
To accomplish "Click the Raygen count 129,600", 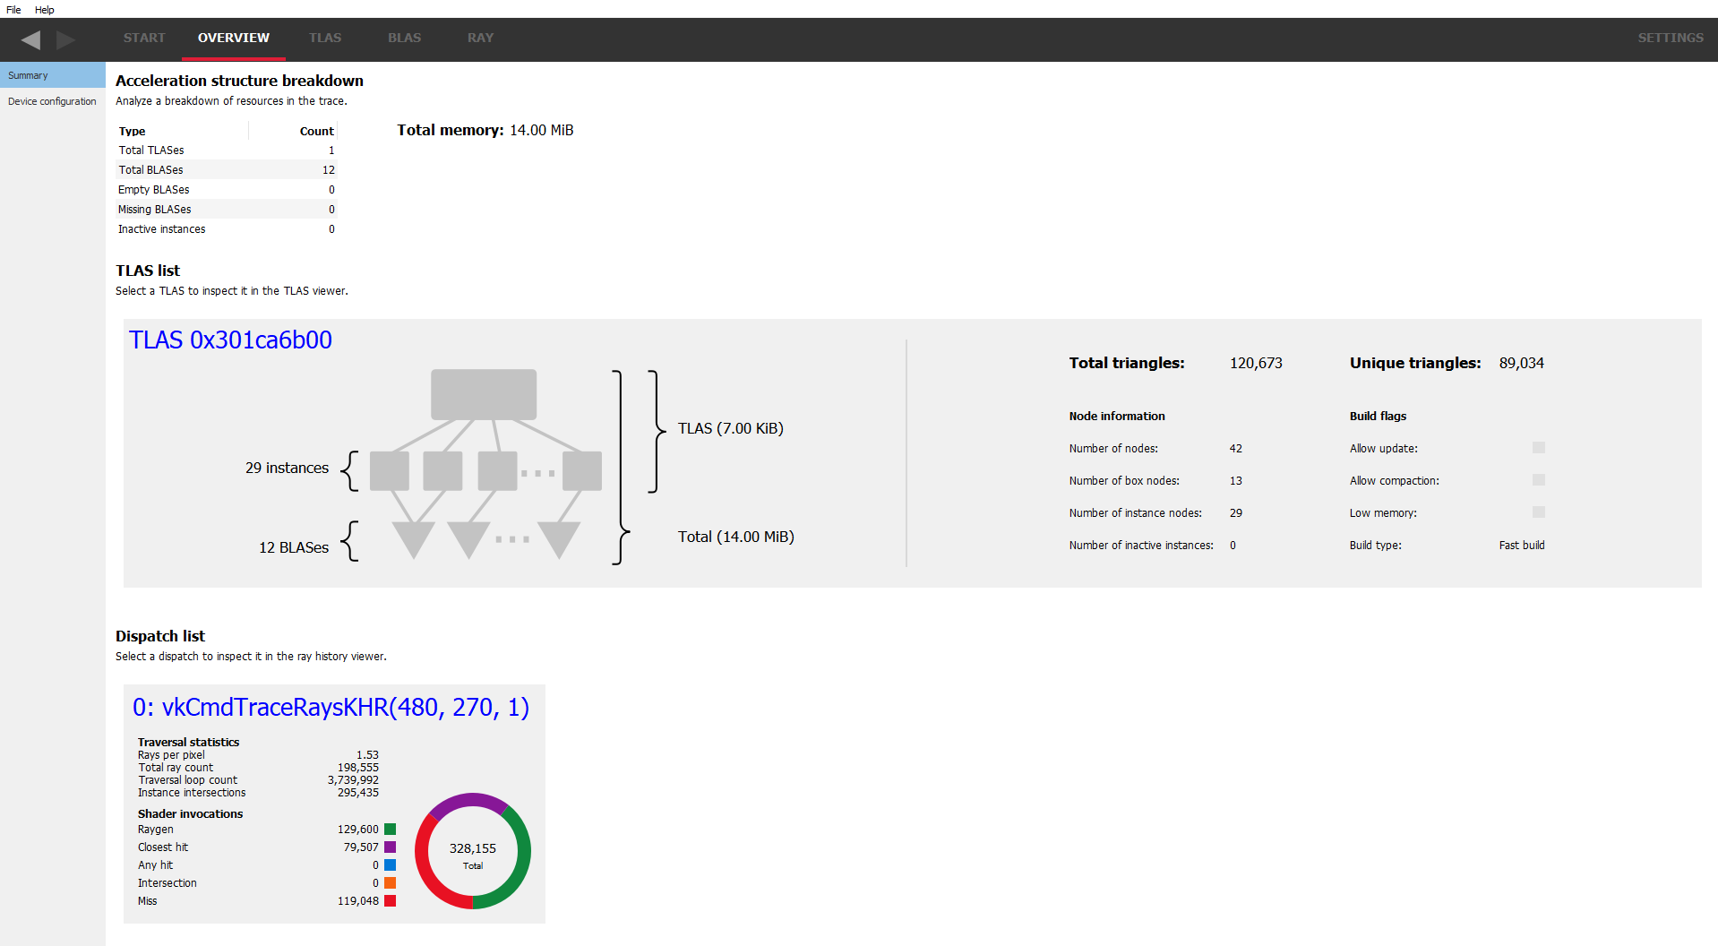I will (x=358, y=830).
